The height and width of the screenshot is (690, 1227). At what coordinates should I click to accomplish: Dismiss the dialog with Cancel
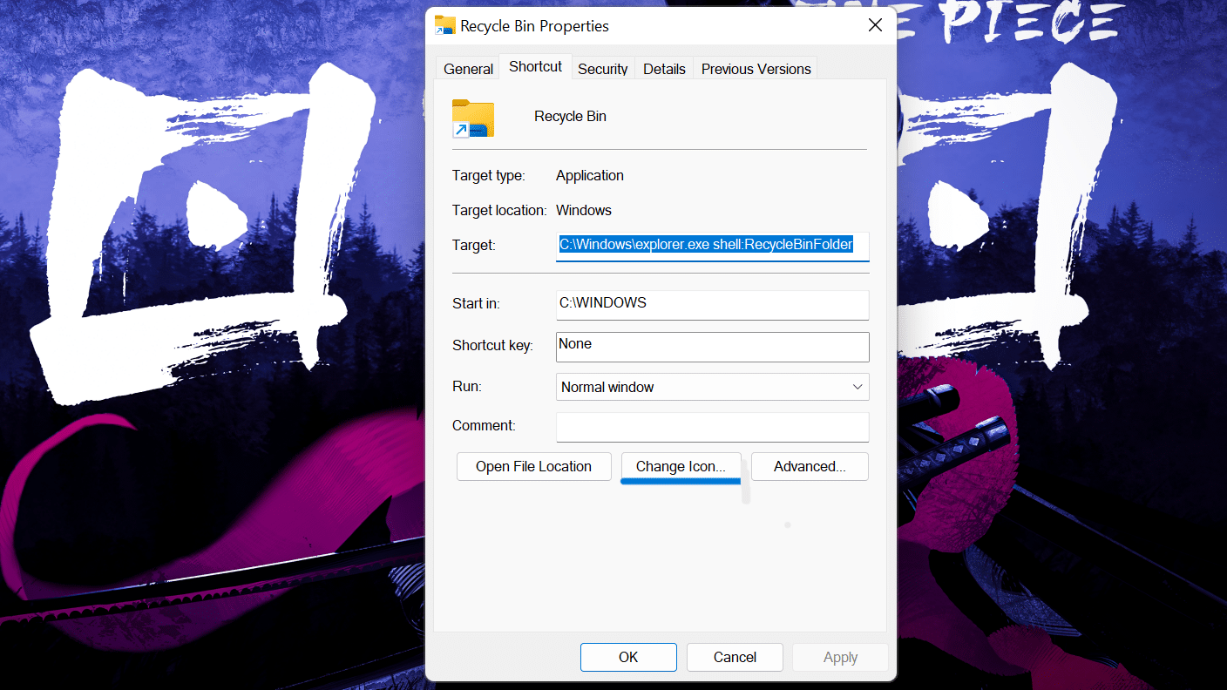pyautogui.click(x=735, y=657)
